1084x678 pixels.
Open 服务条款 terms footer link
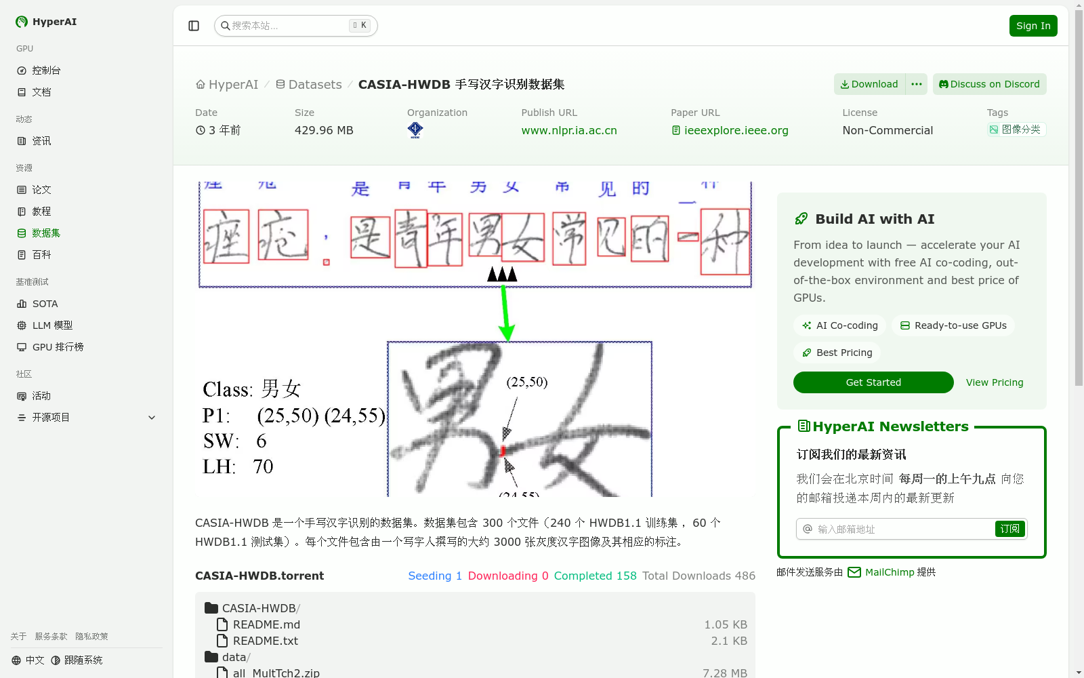coord(51,637)
